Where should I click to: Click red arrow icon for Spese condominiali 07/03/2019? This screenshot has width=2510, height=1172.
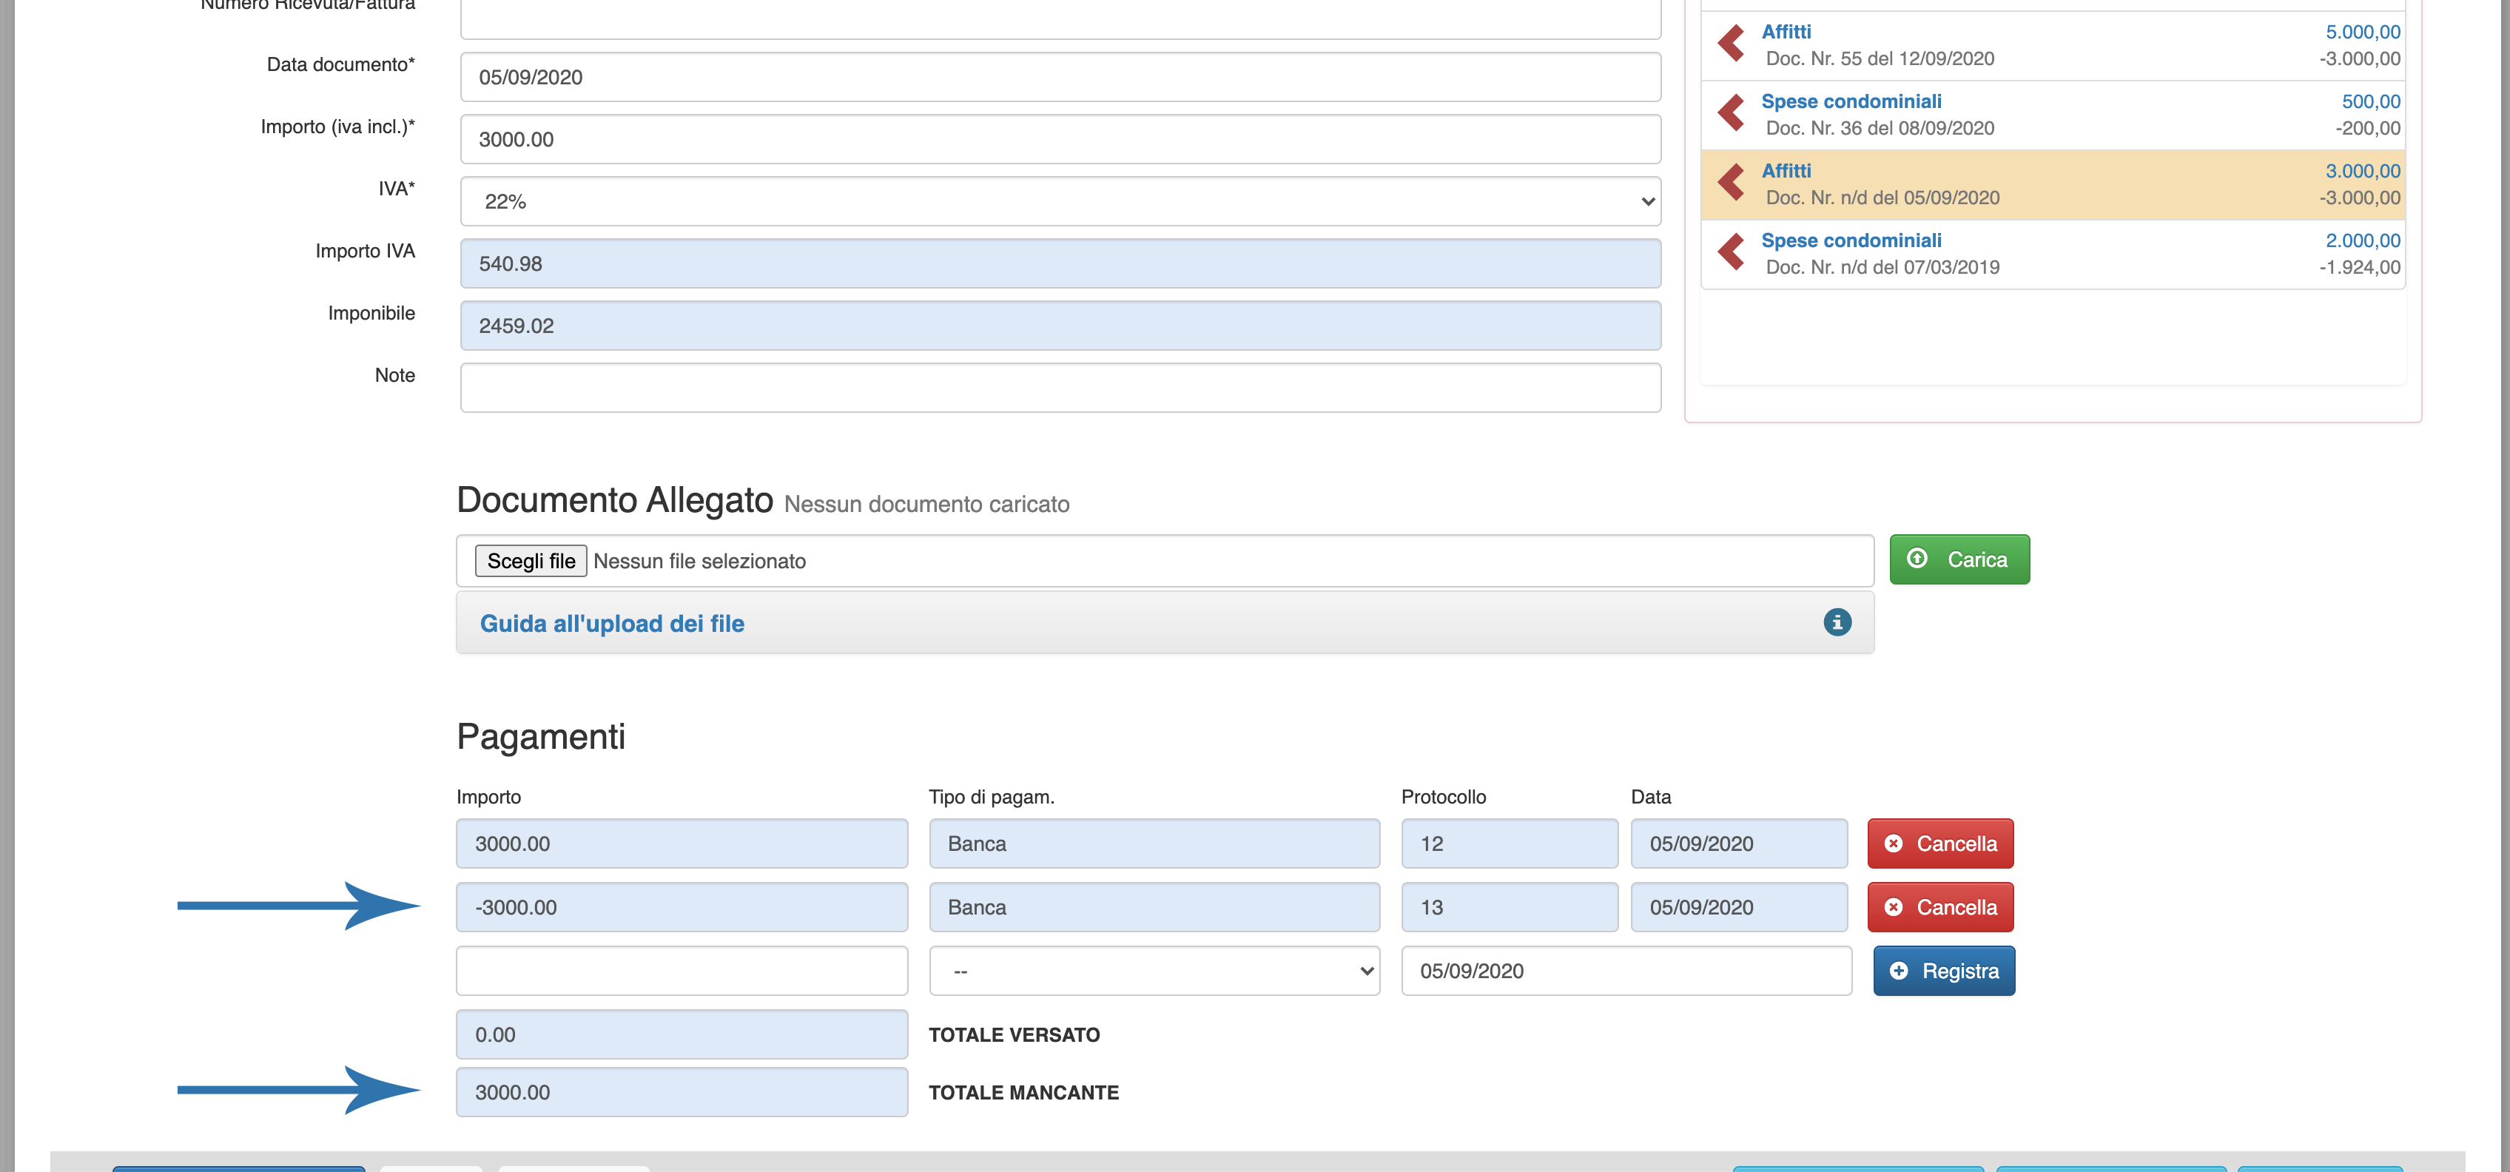(x=1732, y=252)
